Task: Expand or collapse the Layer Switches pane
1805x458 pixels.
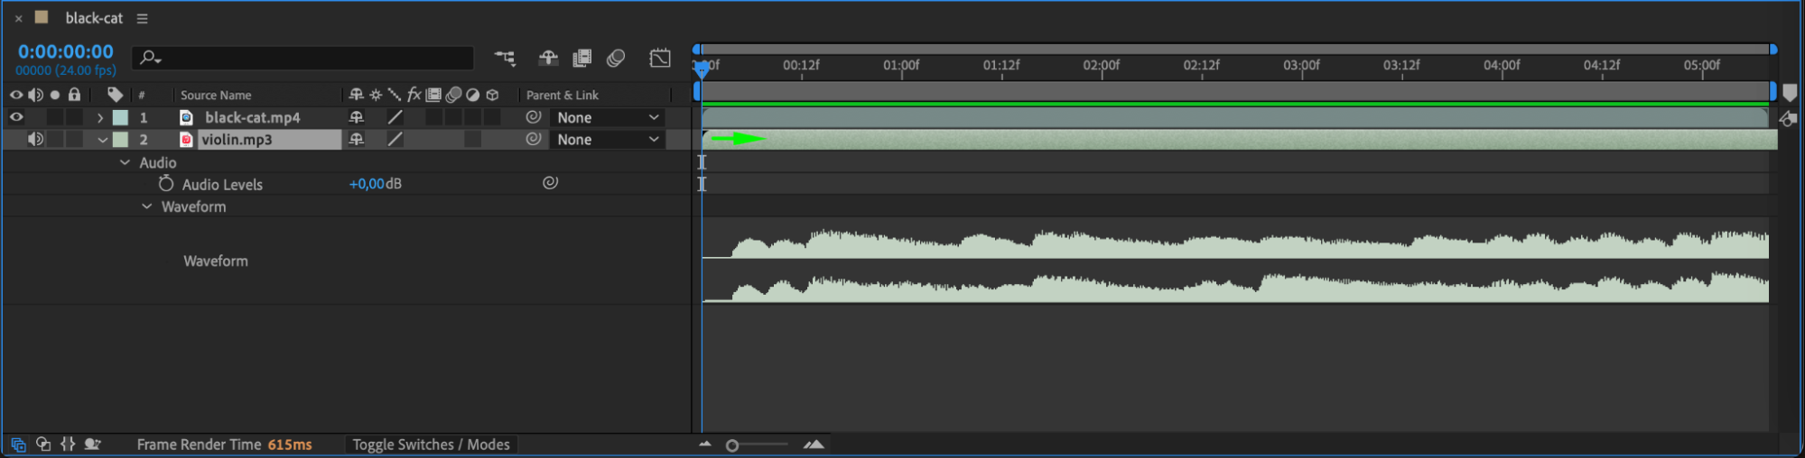Action: point(18,444)
